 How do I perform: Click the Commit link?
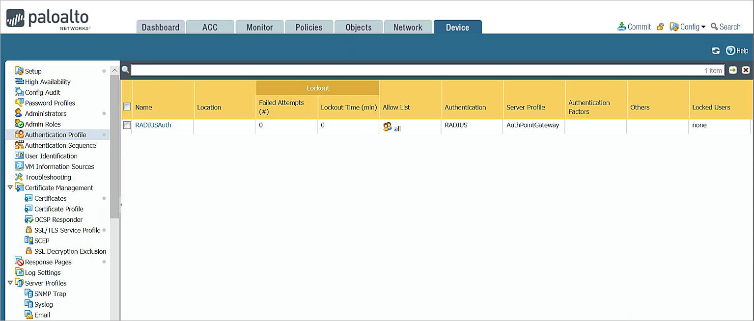[638, 27]
